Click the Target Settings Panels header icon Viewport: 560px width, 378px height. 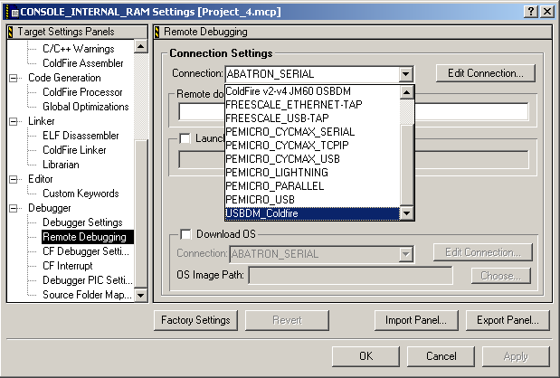pos(10,32)
